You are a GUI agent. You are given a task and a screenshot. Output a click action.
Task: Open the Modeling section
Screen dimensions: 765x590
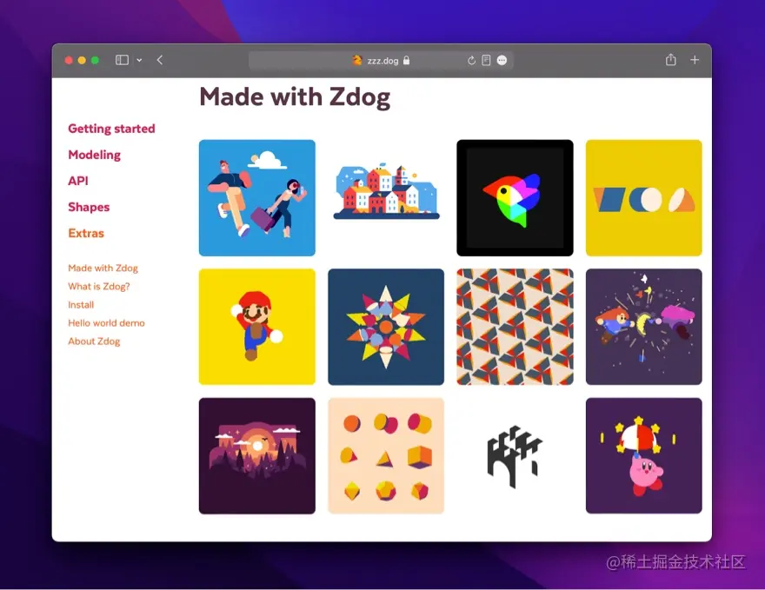click(94, 155)
